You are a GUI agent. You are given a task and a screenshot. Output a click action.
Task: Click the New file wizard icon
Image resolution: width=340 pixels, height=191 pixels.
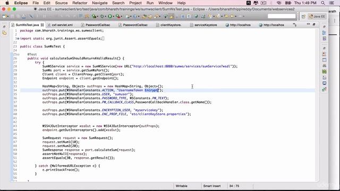(4, 16)
